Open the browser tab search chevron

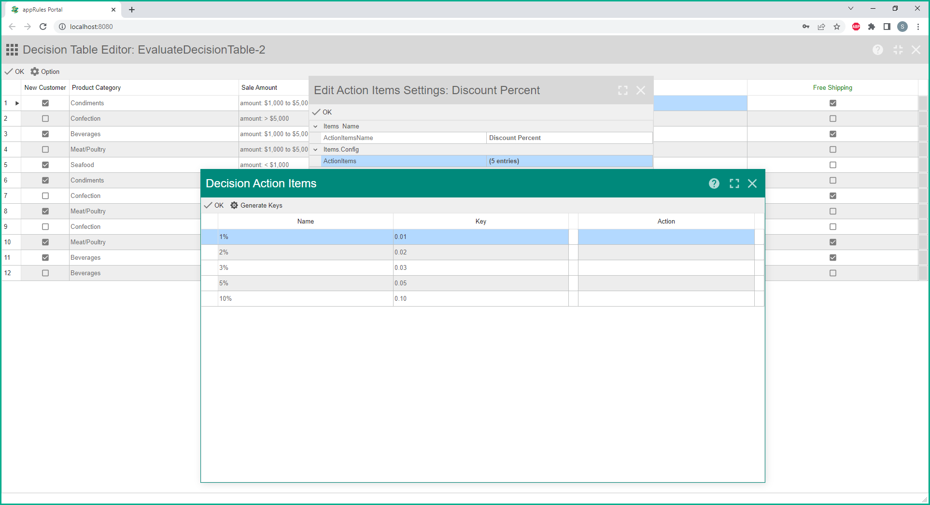click(x=851, y=9)
